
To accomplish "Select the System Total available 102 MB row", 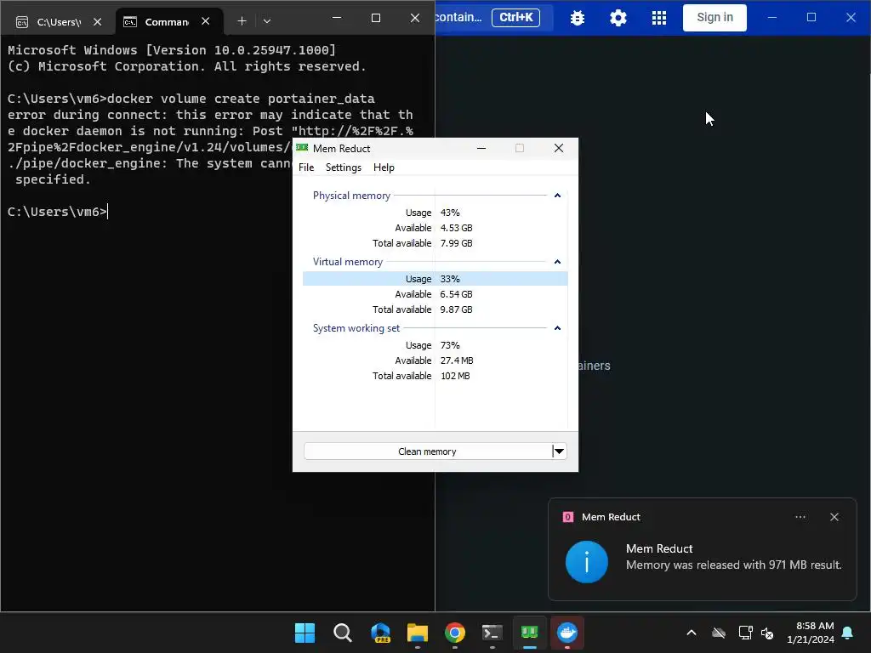I will pos(435,376).
